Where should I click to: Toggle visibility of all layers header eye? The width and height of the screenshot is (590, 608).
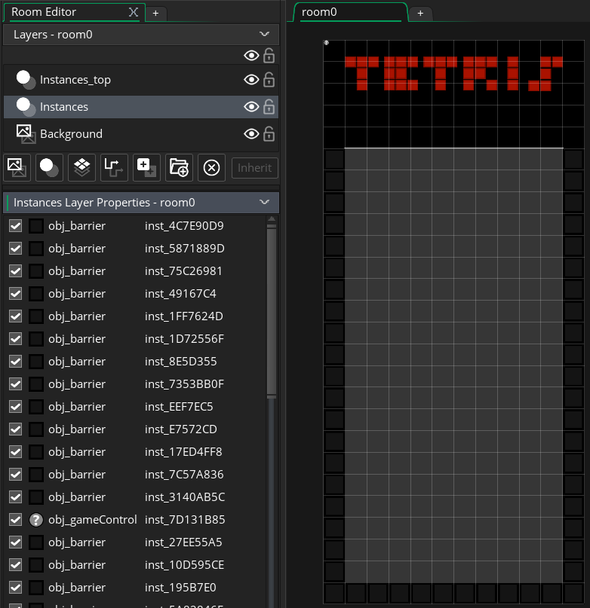click(251, 56)
